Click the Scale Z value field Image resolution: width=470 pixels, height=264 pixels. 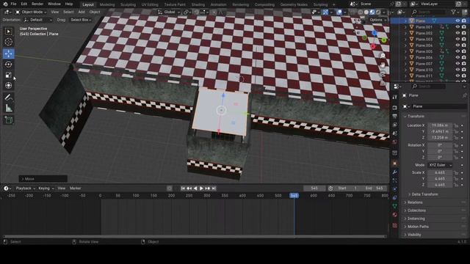pyautogui.click(x=440, y=185)
